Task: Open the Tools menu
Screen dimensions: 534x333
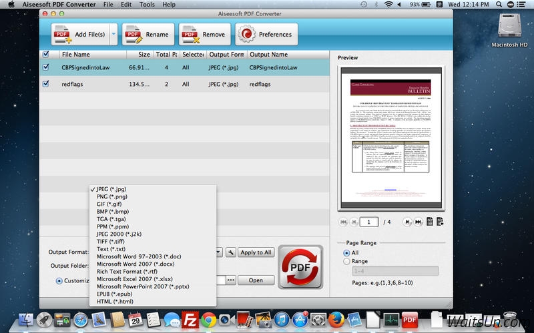Action: tap(147, 5)
